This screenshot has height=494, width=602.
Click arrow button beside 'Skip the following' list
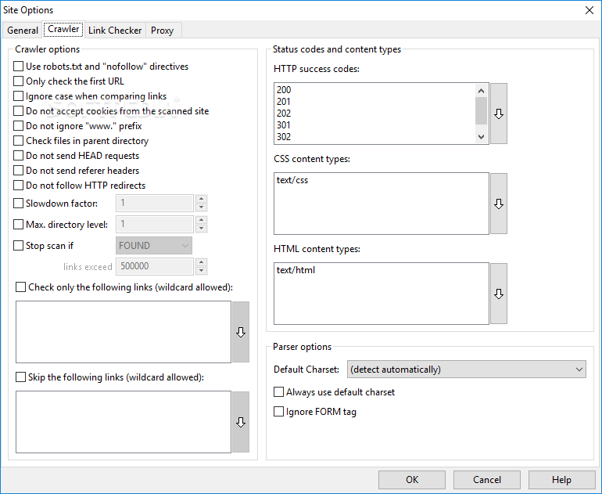click(241, 422)
